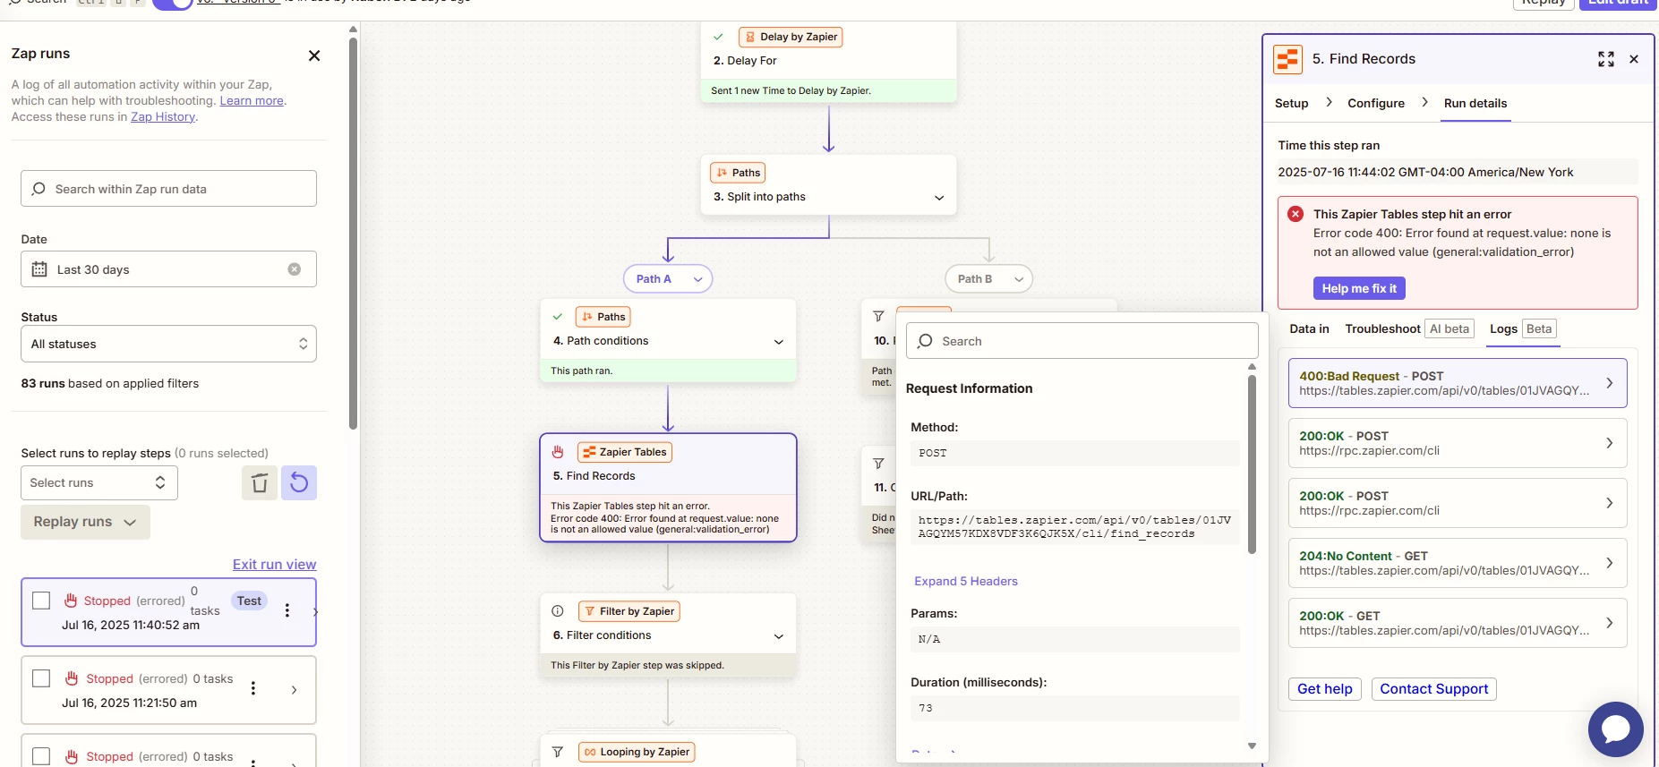Click the request details popup scrollbar thumb
The height and width of the screenshot is (767, 1659).
pos(1252,464)
